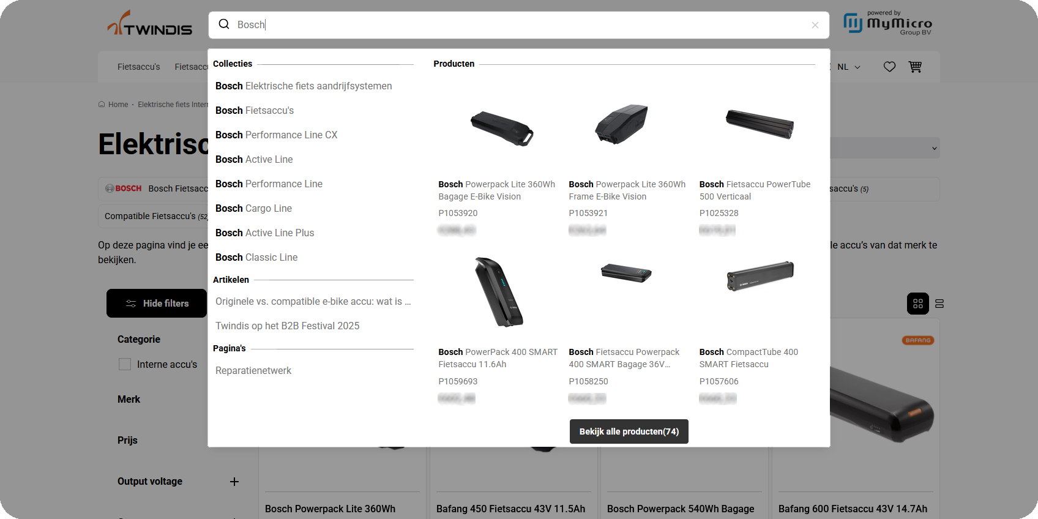The width and height of the screenshot is (1038, 519).
Task: Click the Bosch brand logo chip
Action: [x=124, y=189]
